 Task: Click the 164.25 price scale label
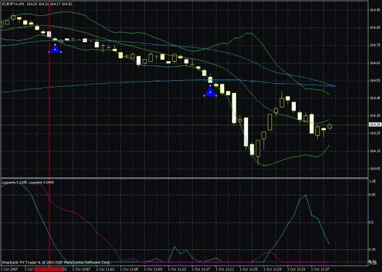tap(375, 133)
